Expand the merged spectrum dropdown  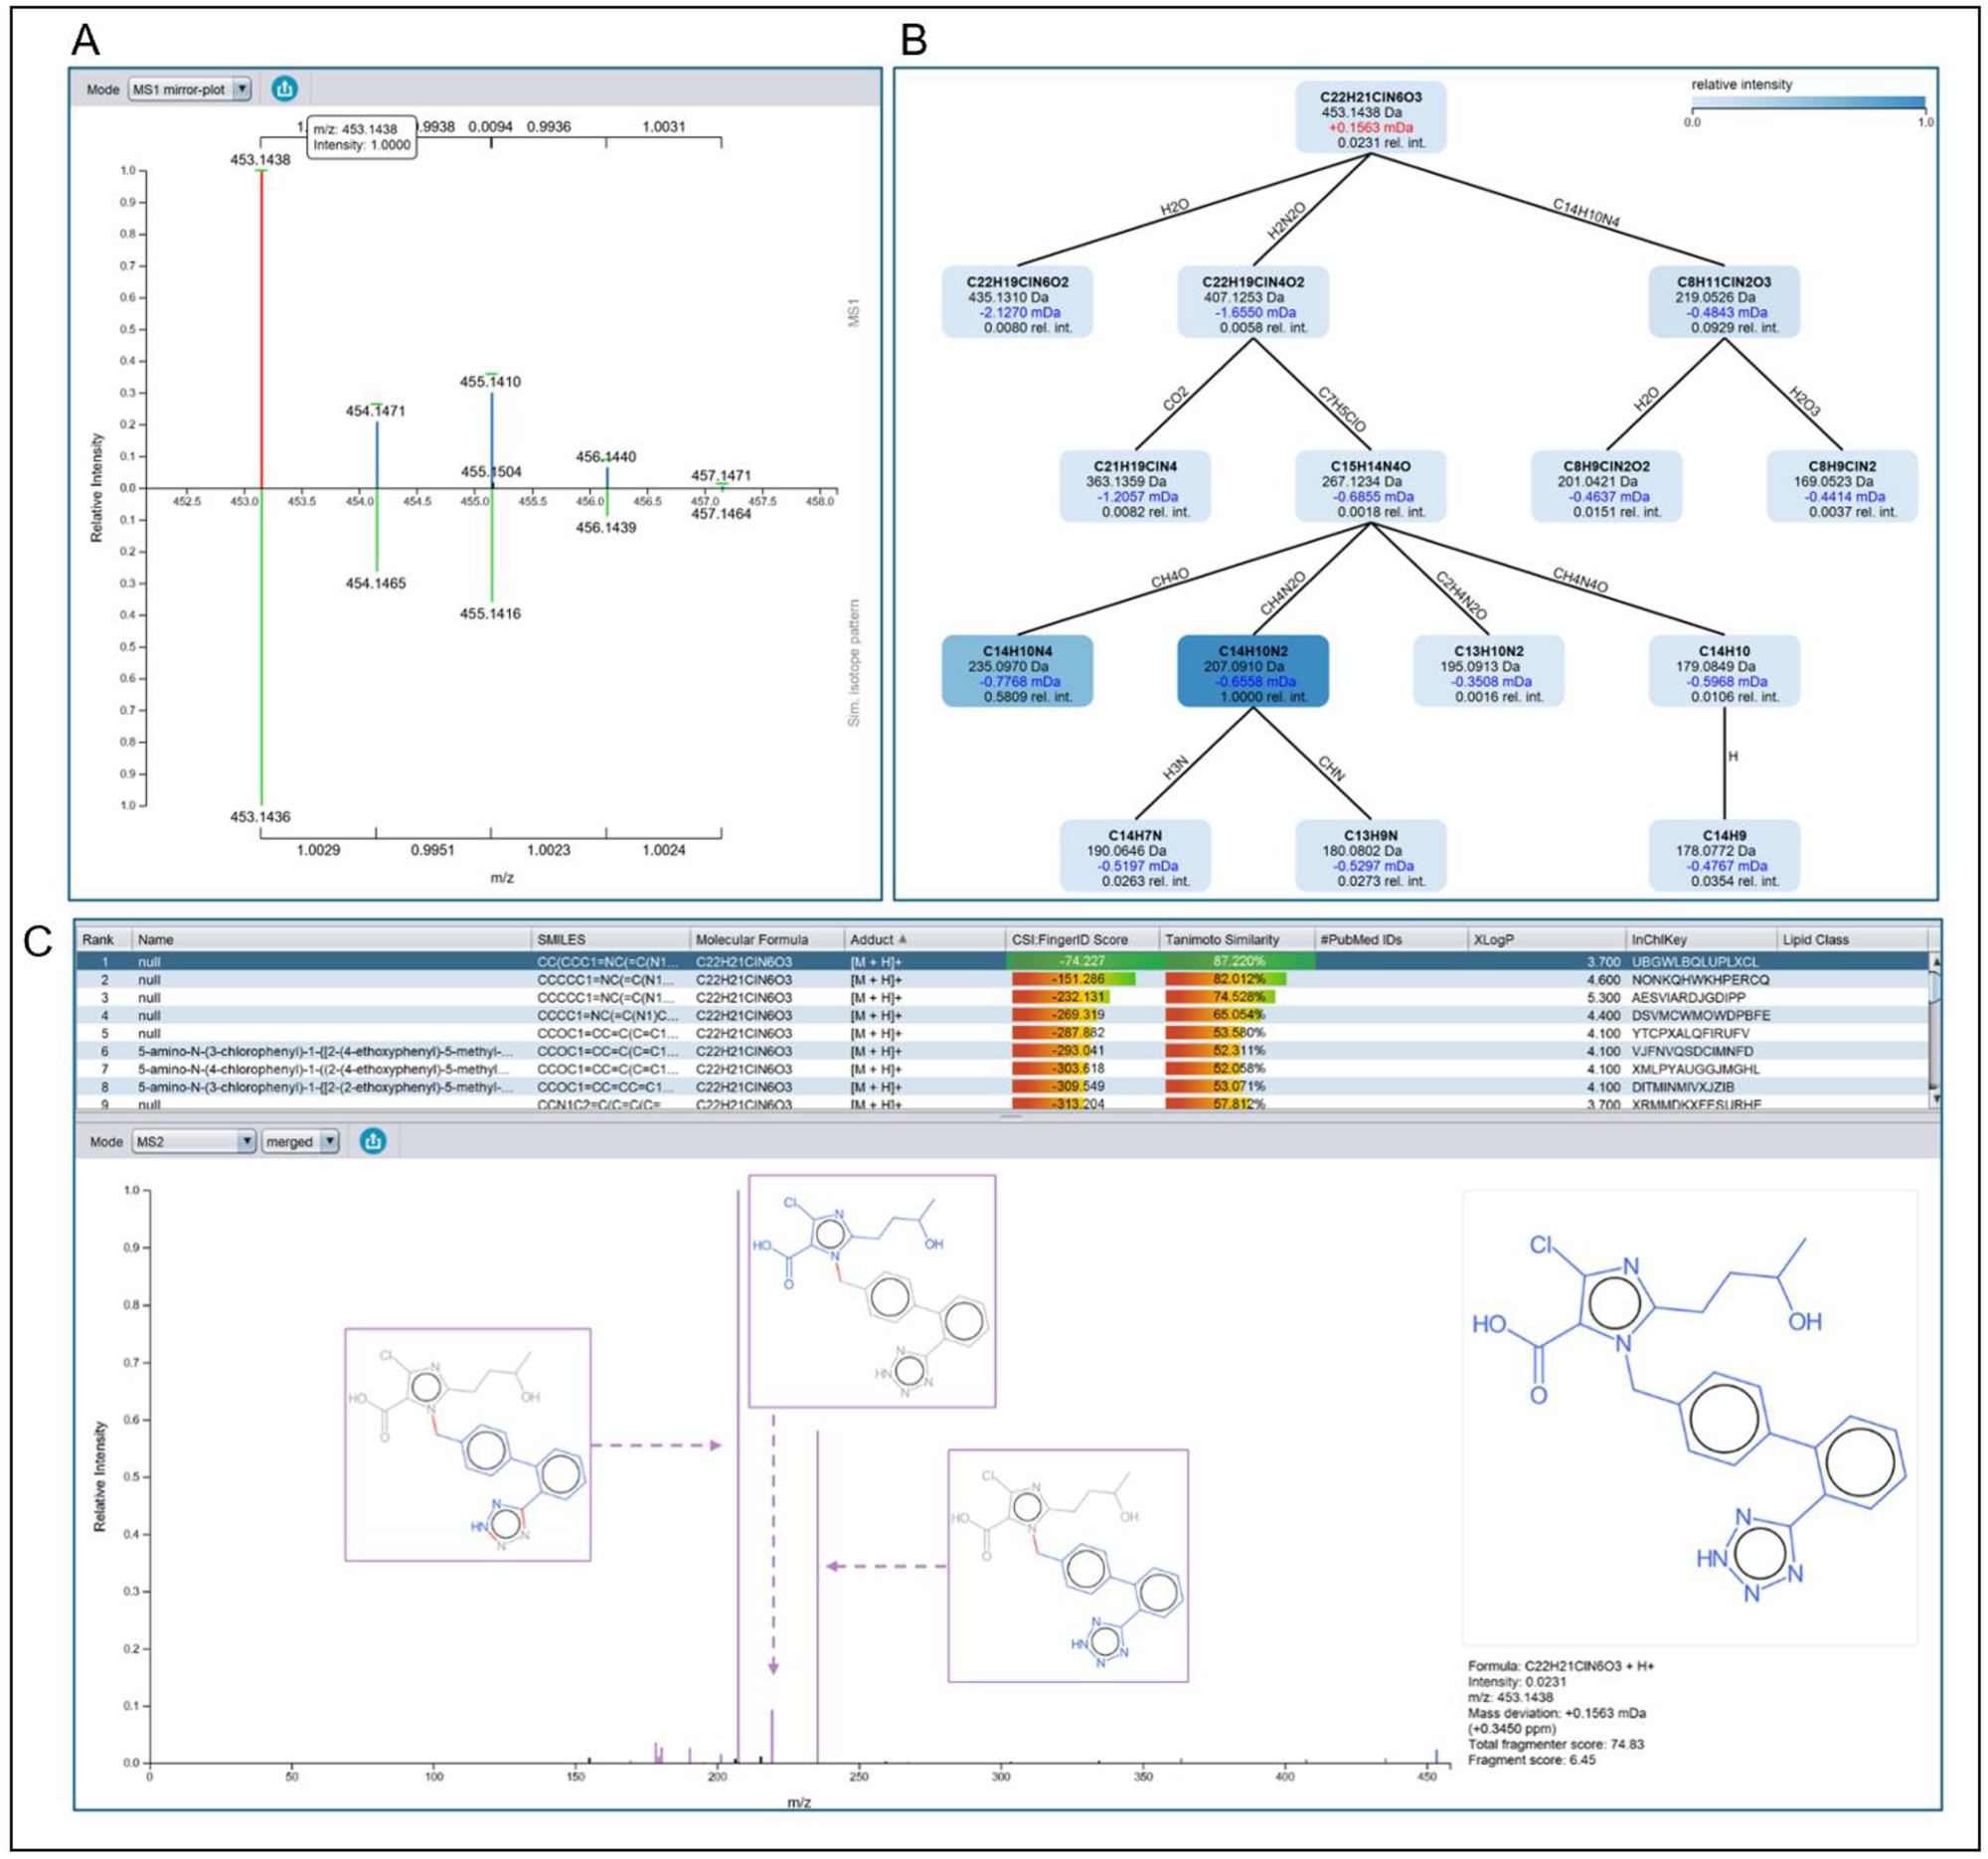pyautogui.click(x=329, y=1141)
